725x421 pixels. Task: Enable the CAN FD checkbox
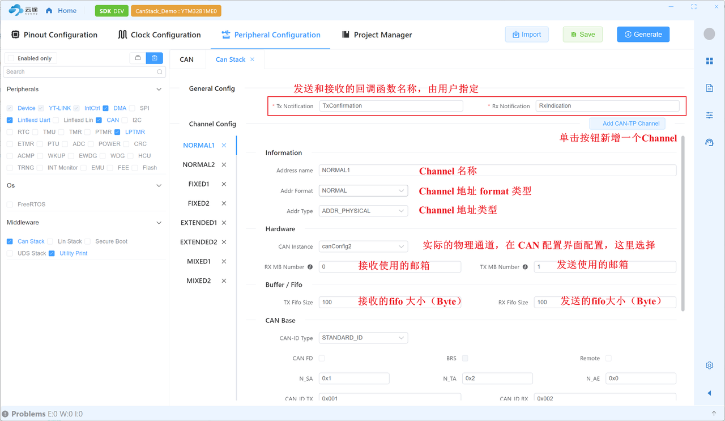[322, 358]
